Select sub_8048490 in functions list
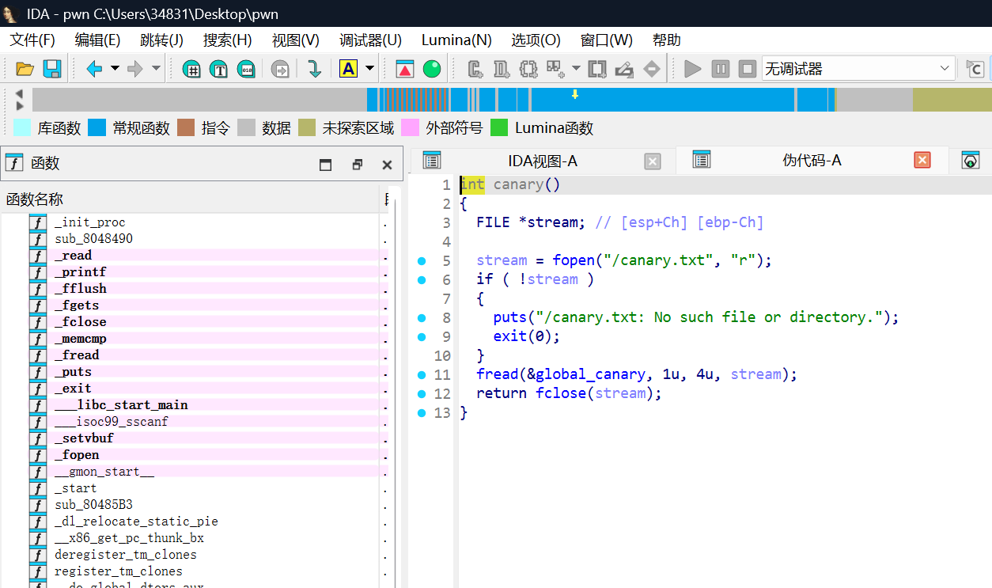The image size is (992, 588). [x=93, y=238]
